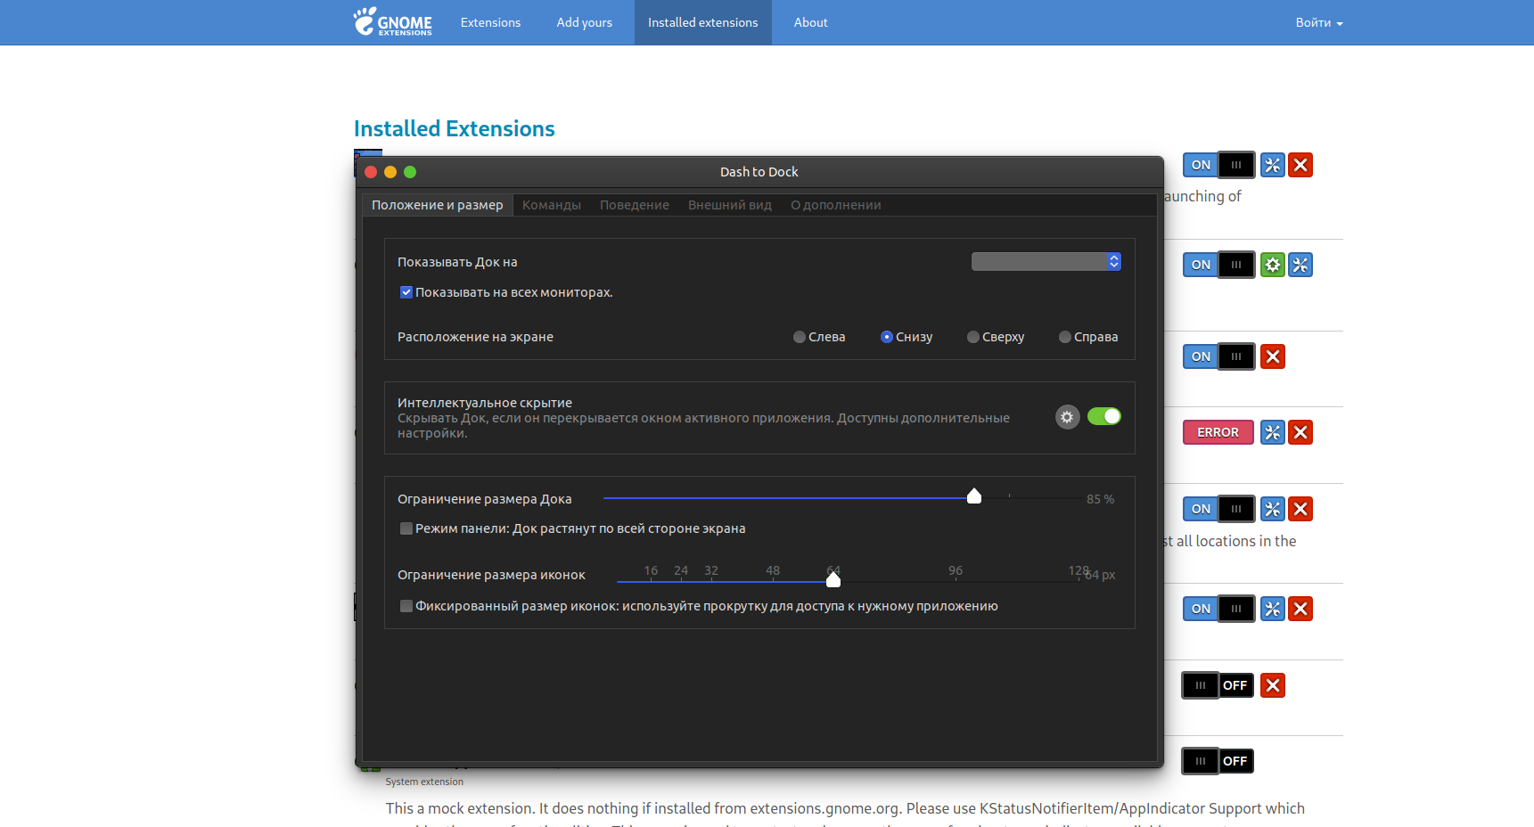The width and height of the screenshot is (1534, 827).
Task: Switch to О дополнении tab
Action: click(836, 205)
